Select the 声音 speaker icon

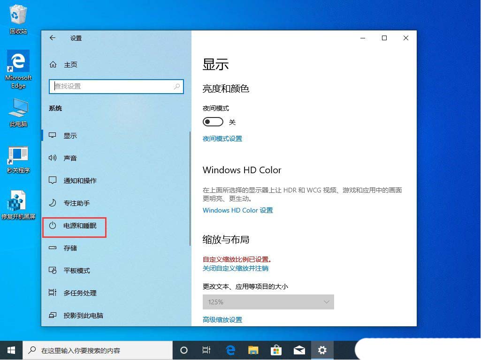click(x=53, y=158)
